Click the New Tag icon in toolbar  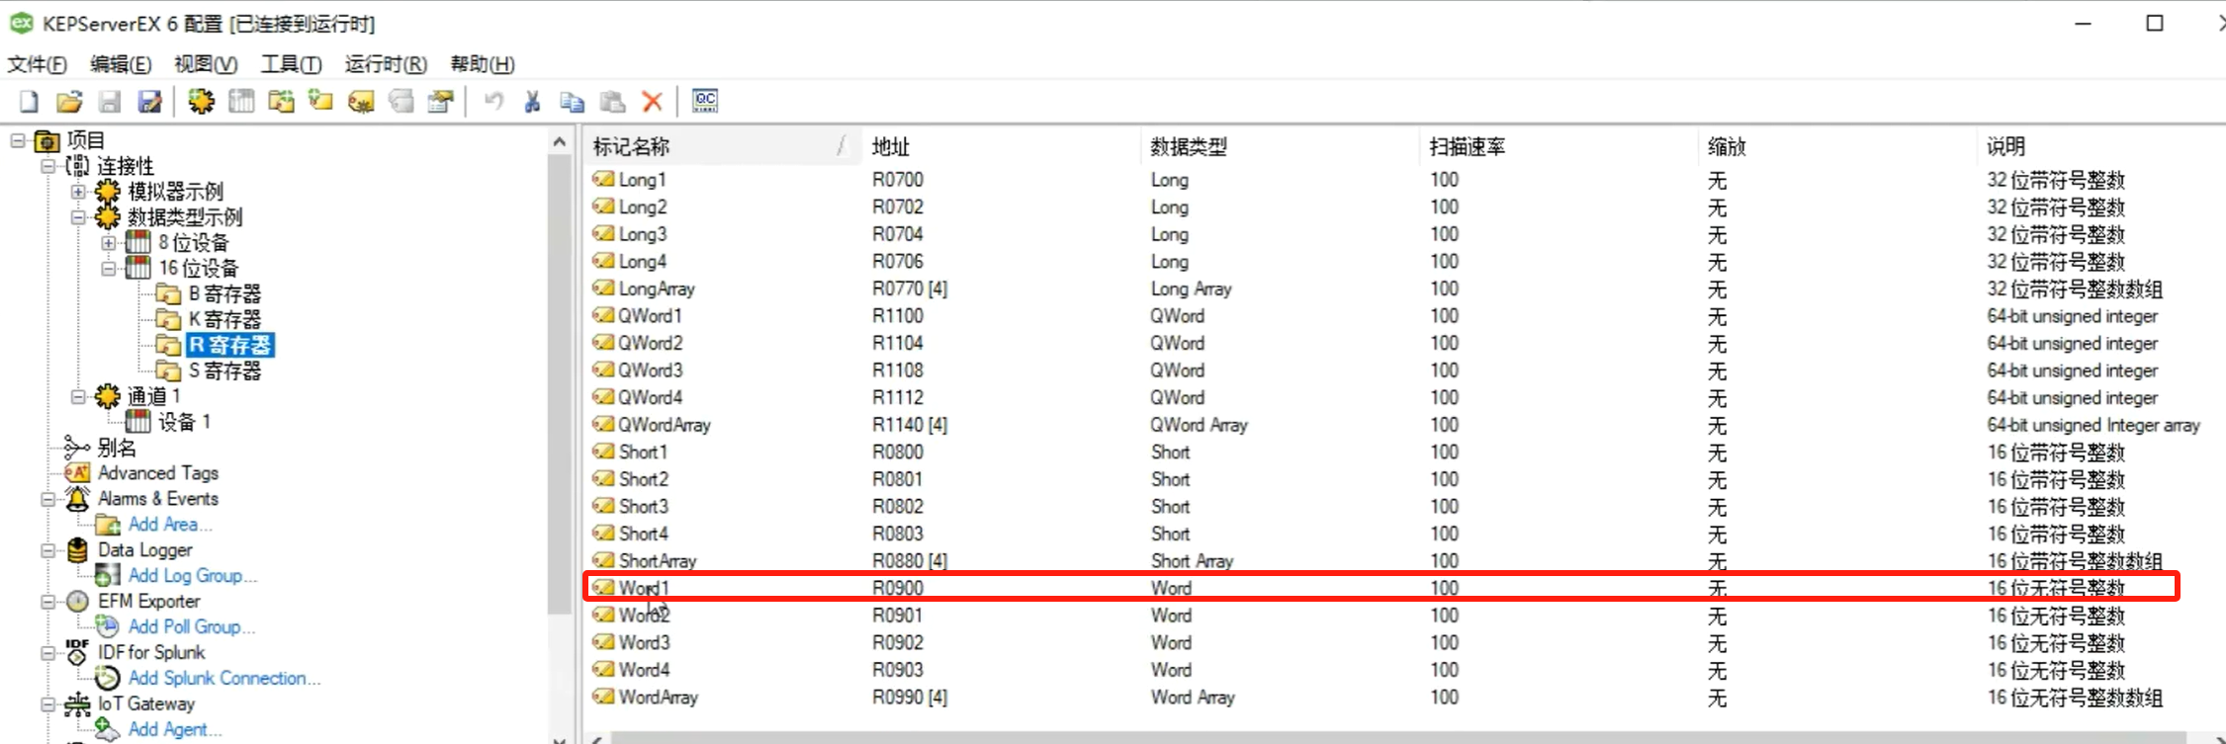coord(361,101)
